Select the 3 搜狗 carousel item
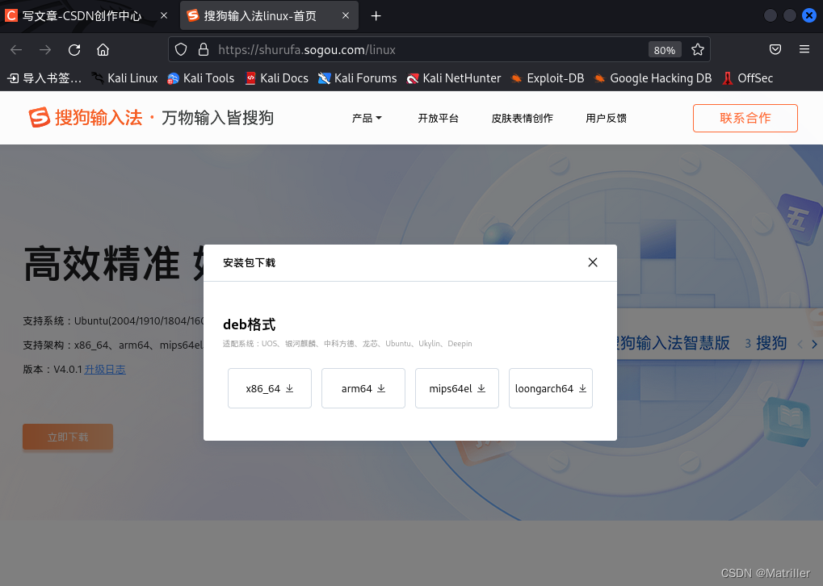Viewport: 823px width, 586px height. click(766, 343)
